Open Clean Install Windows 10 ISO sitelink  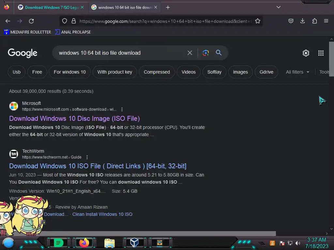pyautogui.click(x=102, y=214)
